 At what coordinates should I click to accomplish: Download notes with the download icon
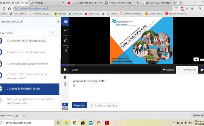65,84
